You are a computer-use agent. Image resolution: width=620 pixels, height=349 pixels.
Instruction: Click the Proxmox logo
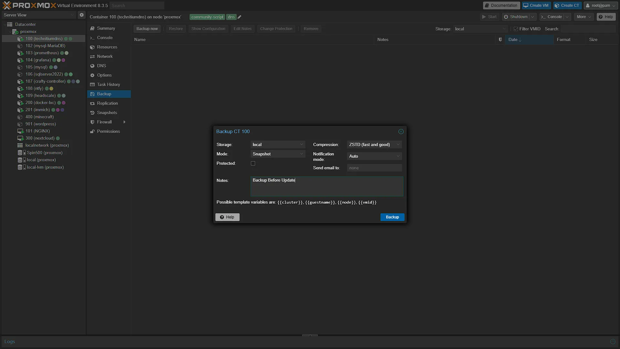(x=29, y=5)
